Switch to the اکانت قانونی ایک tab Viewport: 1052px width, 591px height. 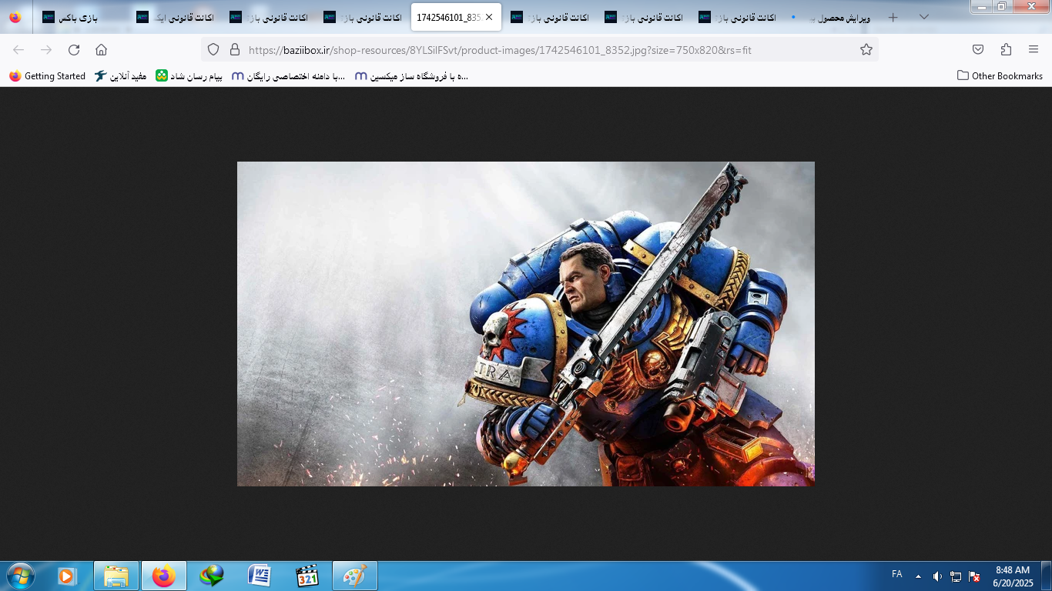click(x=174, y=17)
